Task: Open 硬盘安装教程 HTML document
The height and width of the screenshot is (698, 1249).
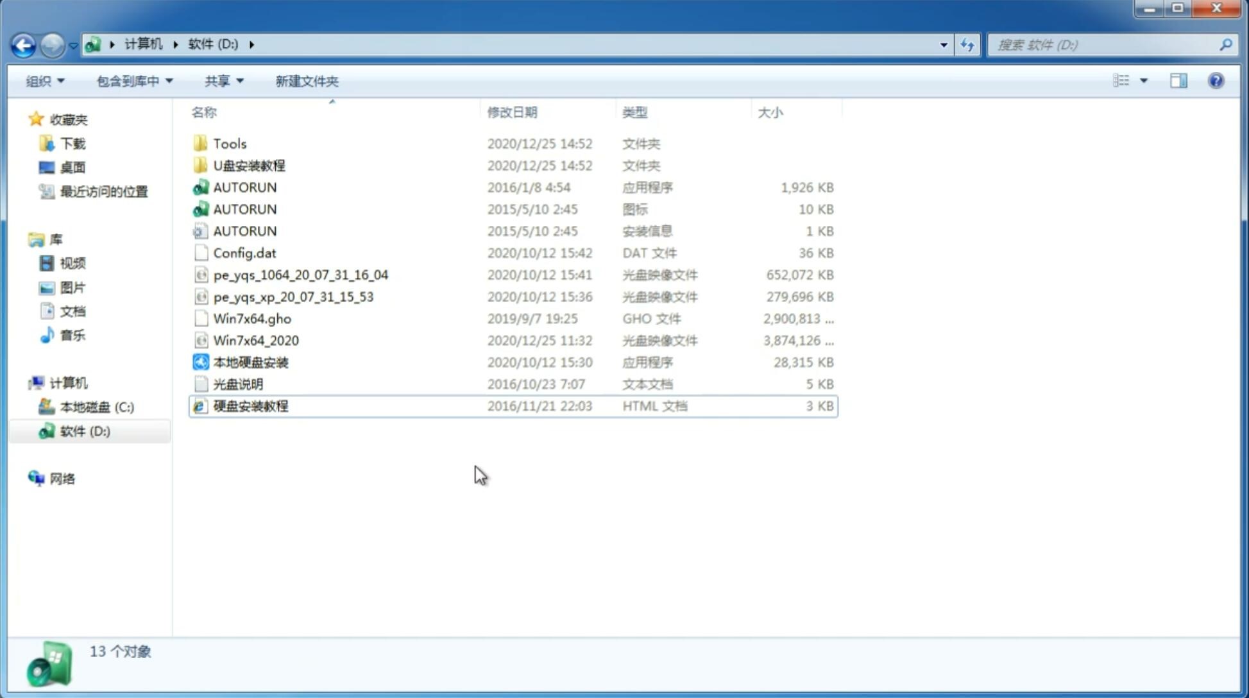Action: click(x=250, y=405)
